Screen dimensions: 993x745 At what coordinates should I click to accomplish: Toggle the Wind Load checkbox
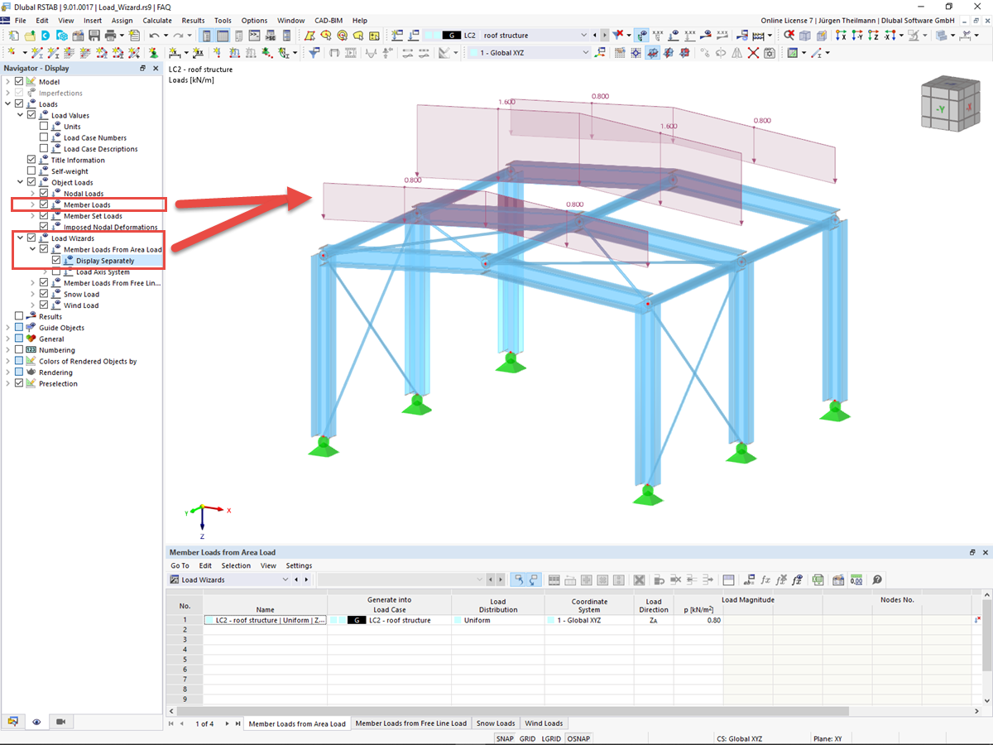[44, 305]
